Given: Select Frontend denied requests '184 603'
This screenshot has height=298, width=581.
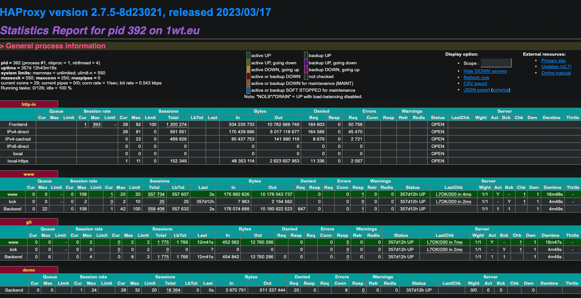Looking at the screenshot, I should 317,125.
